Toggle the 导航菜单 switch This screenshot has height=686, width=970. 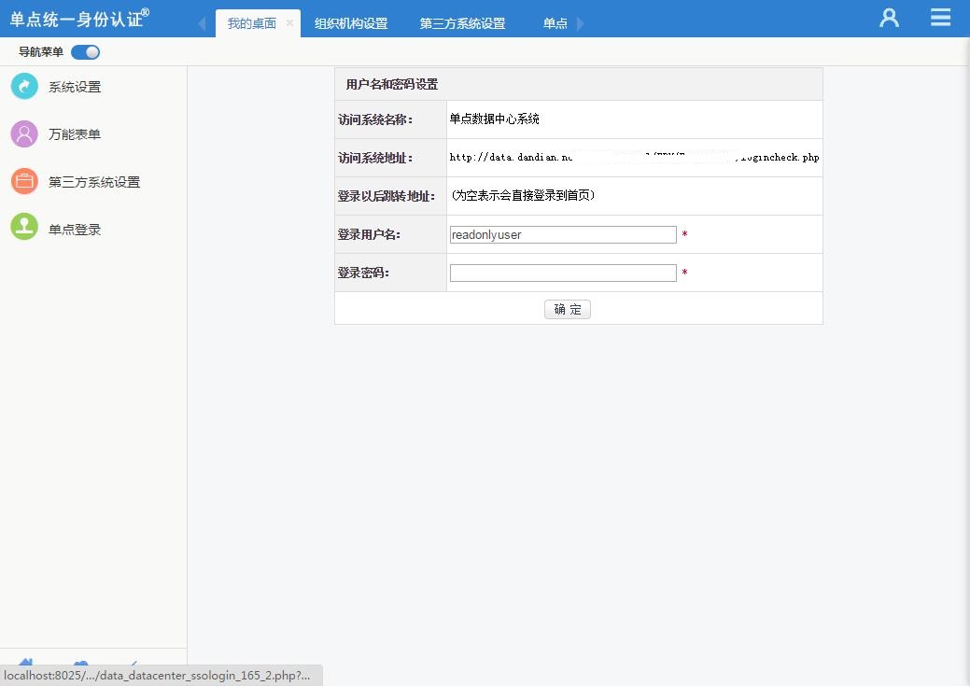pos(85,52)
